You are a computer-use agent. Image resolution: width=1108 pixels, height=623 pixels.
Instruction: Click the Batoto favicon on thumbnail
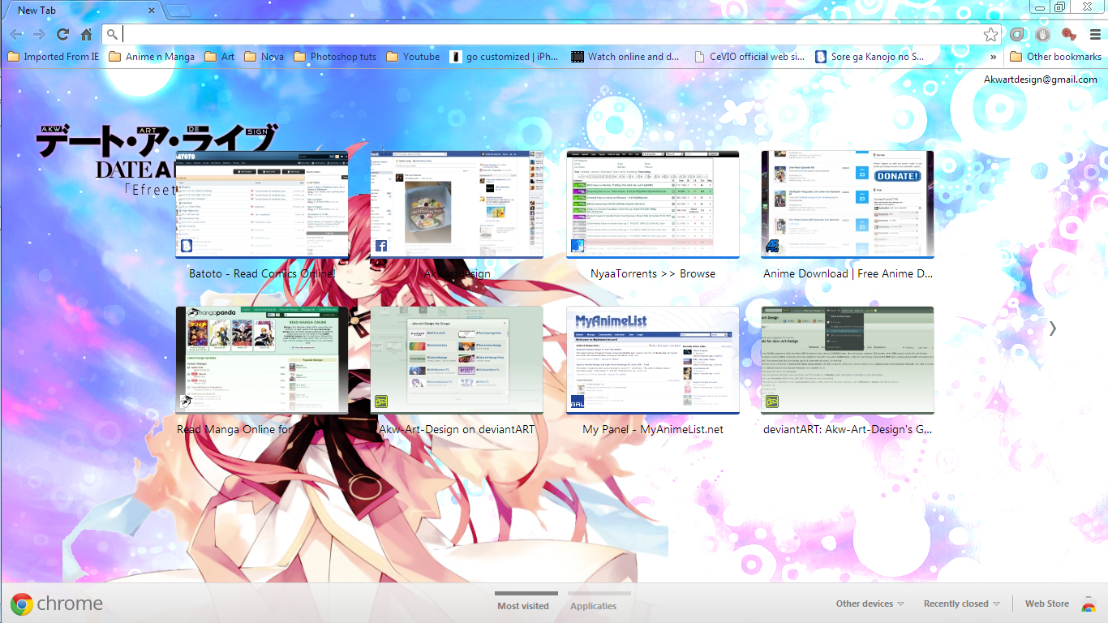pyautogui.click(x=187, y=246)
